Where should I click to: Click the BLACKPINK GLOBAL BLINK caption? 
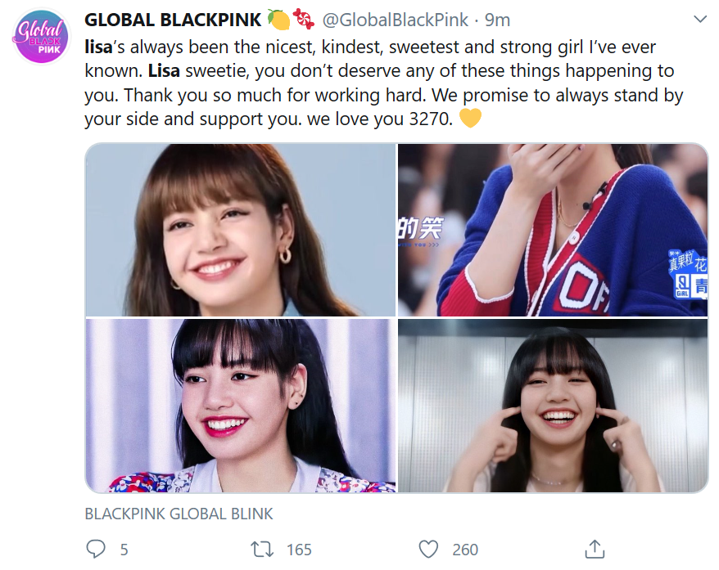click(179, 514)
